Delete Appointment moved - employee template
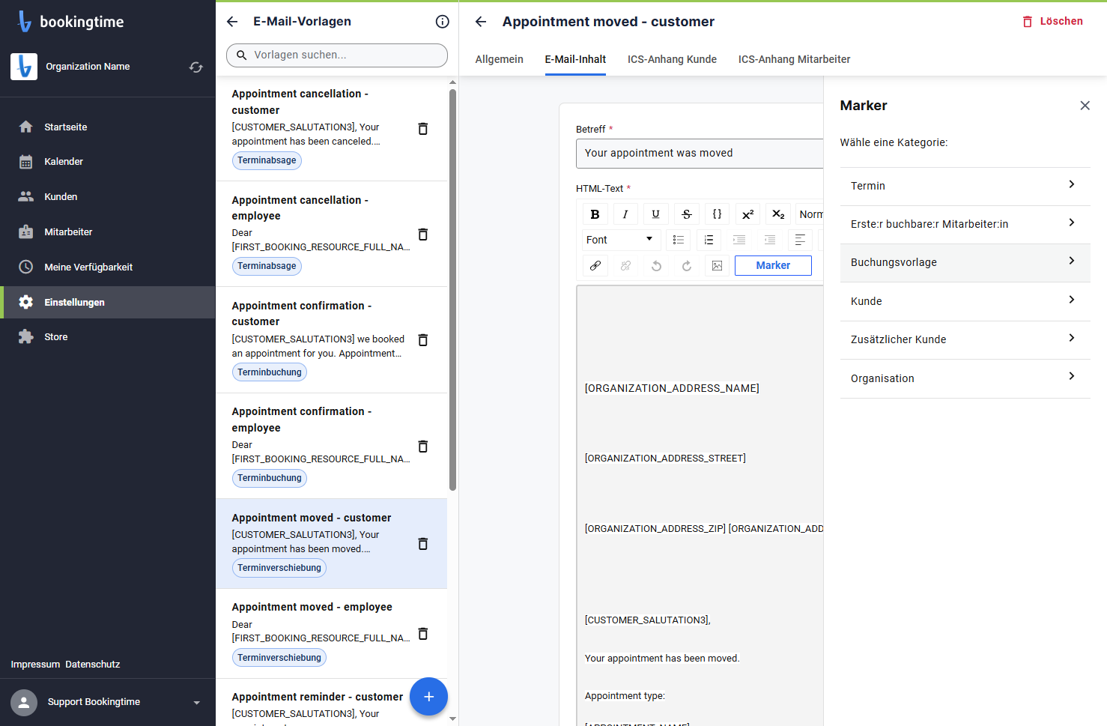Image resolution: width=1107 pixels, height=726 pixels. [423, 634]
